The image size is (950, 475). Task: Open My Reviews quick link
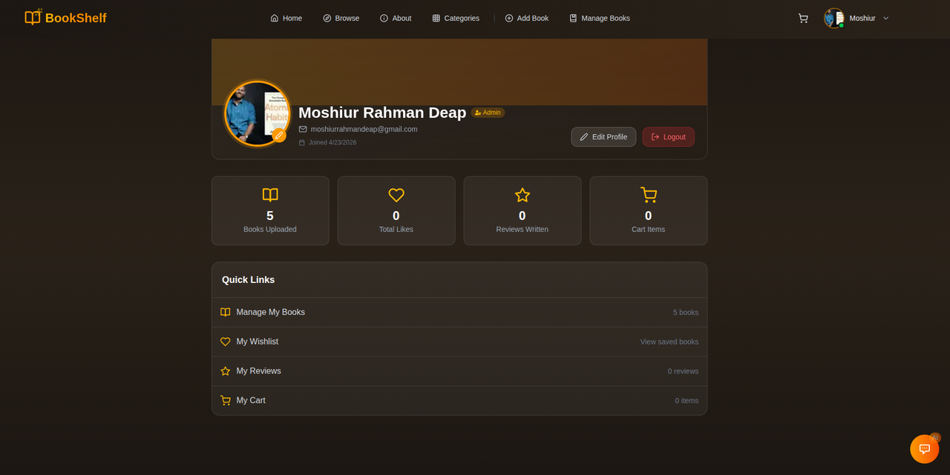click(x=459, y=371)
